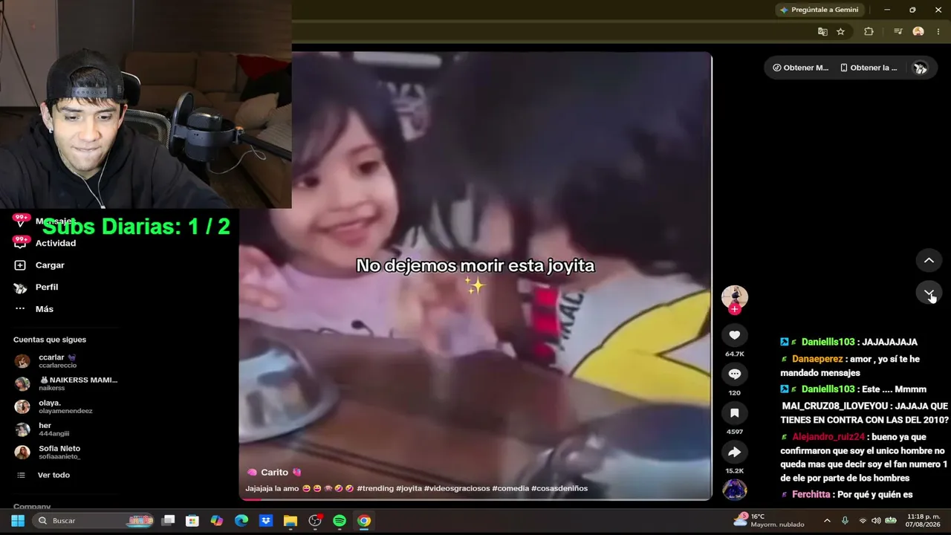Click the Pregúntale a Gemini button

pos(819,10)
